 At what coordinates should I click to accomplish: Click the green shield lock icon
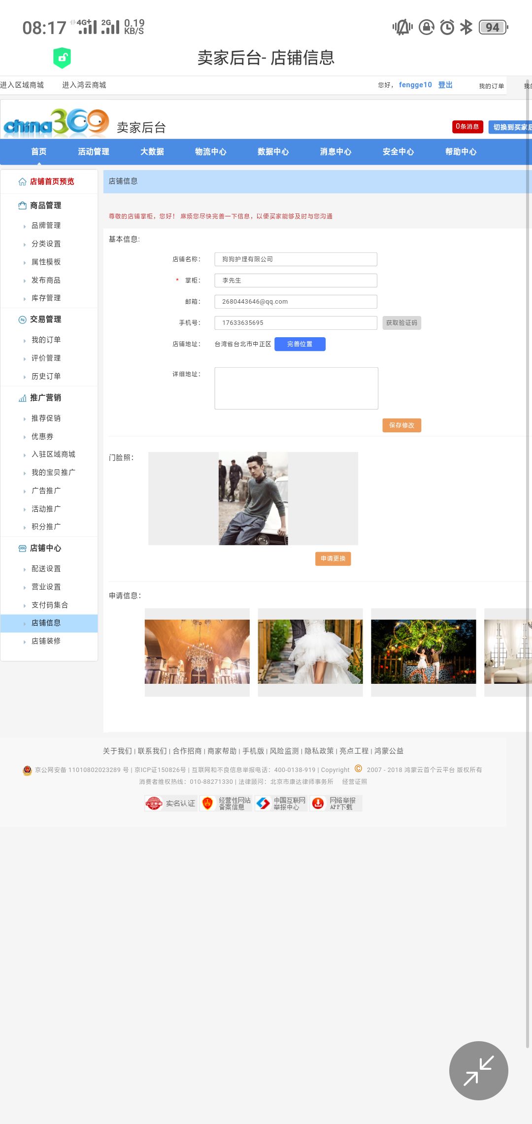(x=62, y=58)
